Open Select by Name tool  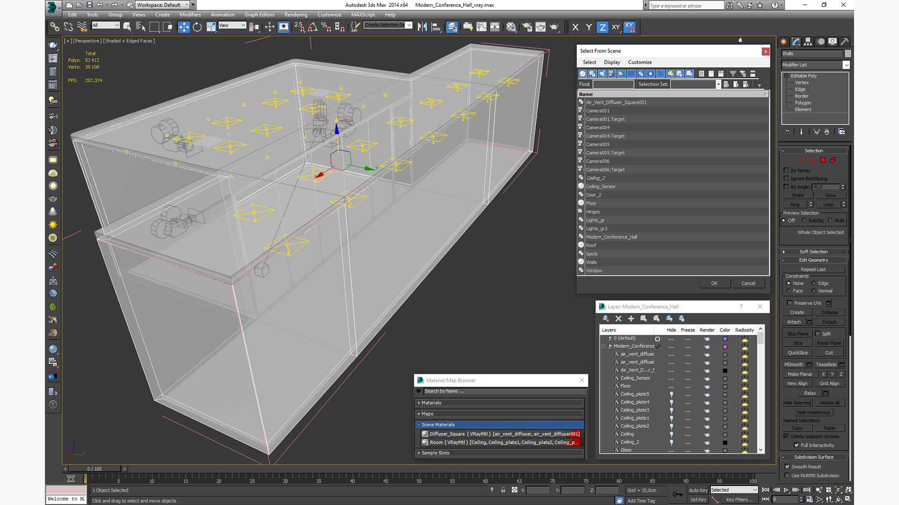[x=140, y=27]
